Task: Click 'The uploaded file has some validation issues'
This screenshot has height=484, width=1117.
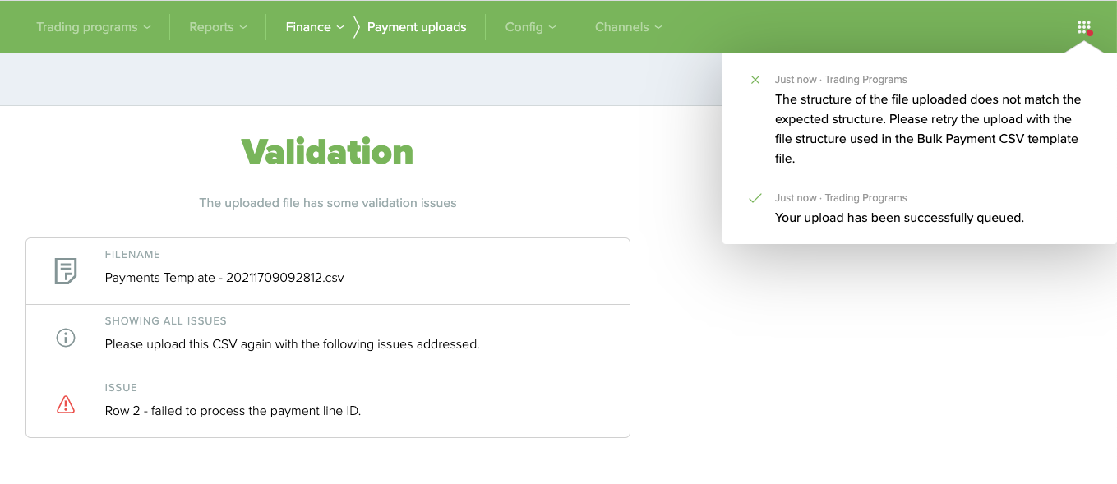Action: [x=328, y=202]
